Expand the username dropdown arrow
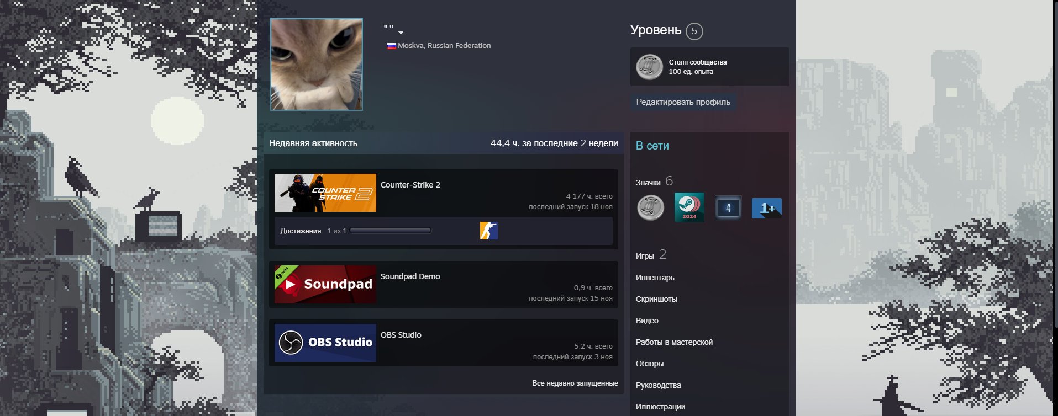1058x416 pixels. coord(401,33)
